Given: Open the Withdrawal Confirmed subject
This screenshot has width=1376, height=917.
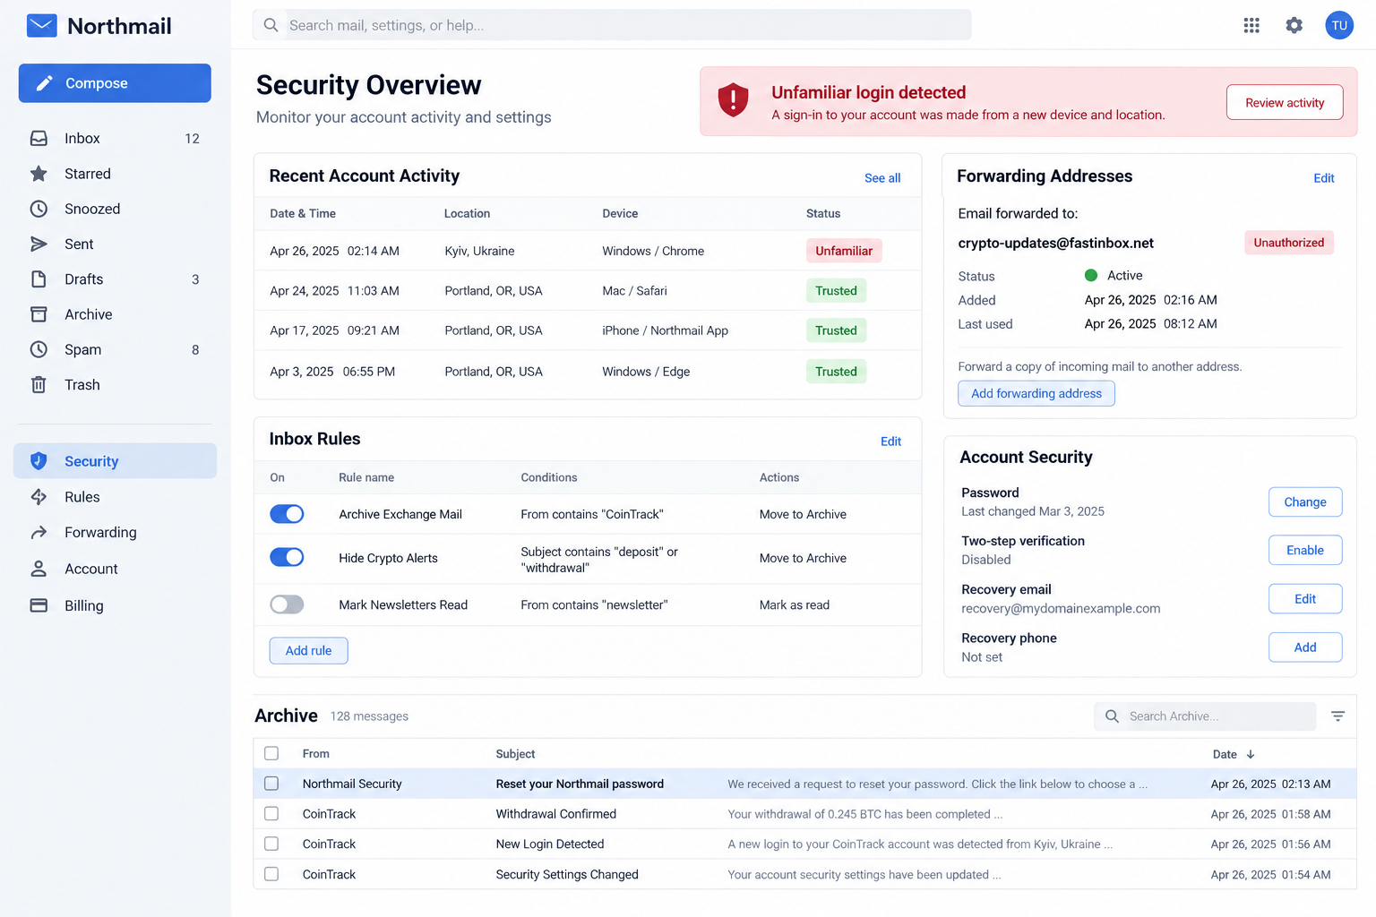Looking at the screenshot, I should tap(555, 814).
